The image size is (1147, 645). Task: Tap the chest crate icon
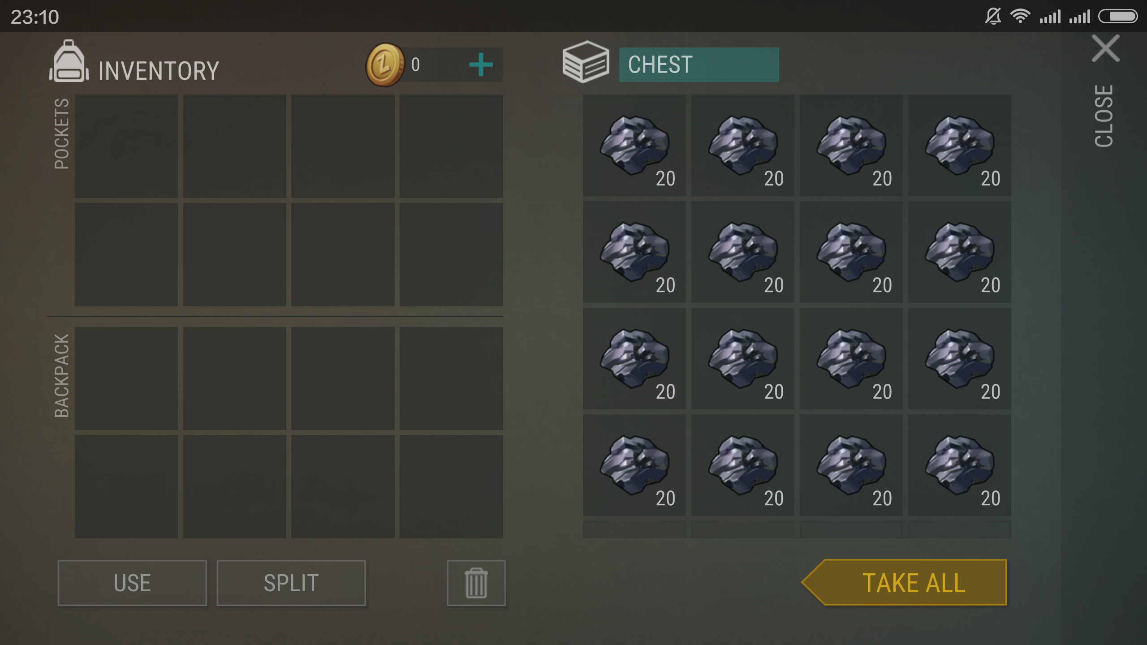point(586,62)
